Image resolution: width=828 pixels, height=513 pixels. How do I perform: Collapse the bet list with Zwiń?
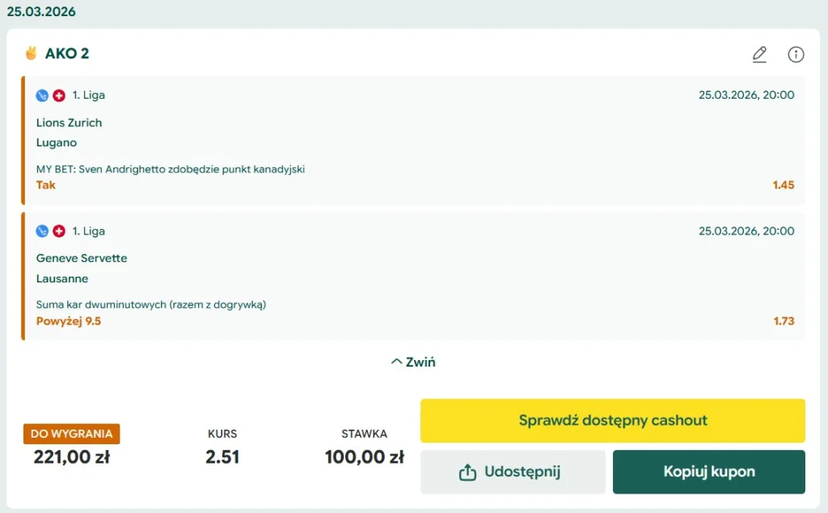click(413, 362)
